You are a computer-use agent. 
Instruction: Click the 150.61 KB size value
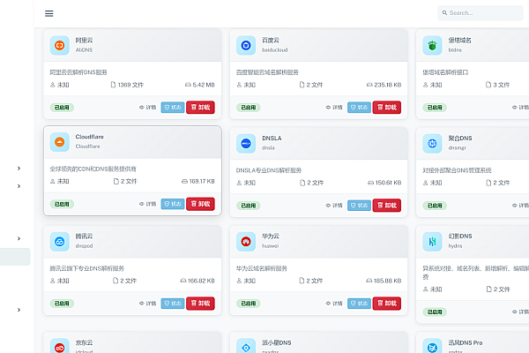(384, 183)
